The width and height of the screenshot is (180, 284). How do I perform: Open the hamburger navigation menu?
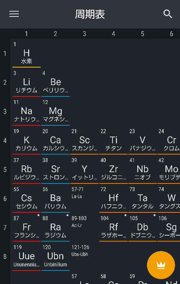pyautogui.click(x=14, y=14)
